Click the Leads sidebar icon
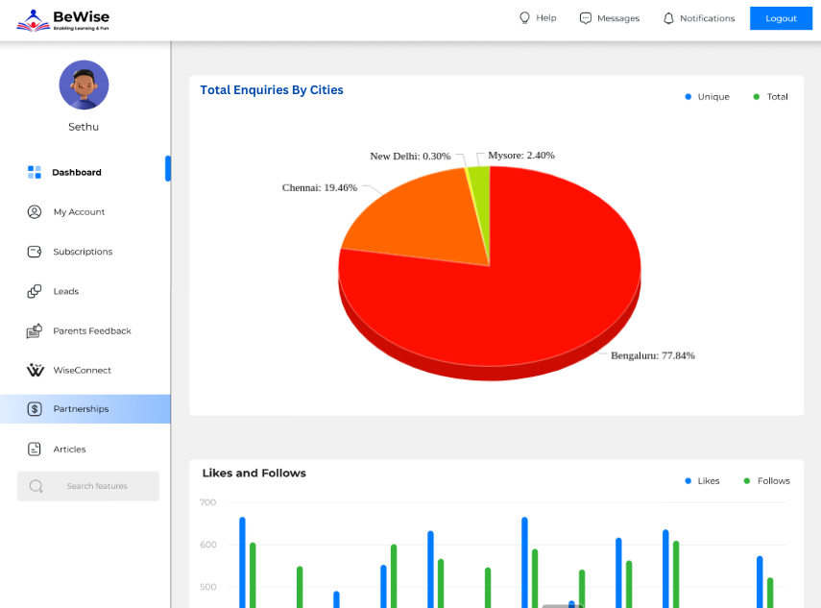 point(33,291)
